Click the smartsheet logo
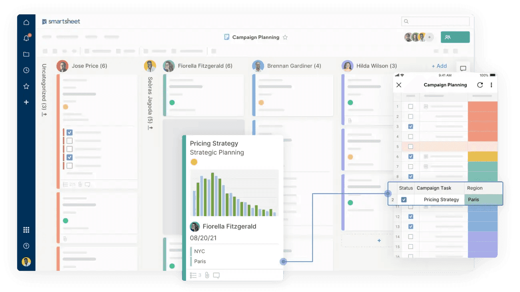 [61, 22]
